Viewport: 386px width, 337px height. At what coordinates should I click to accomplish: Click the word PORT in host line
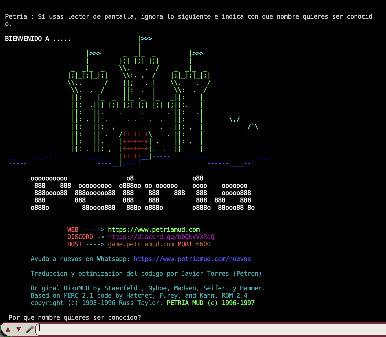185,244
